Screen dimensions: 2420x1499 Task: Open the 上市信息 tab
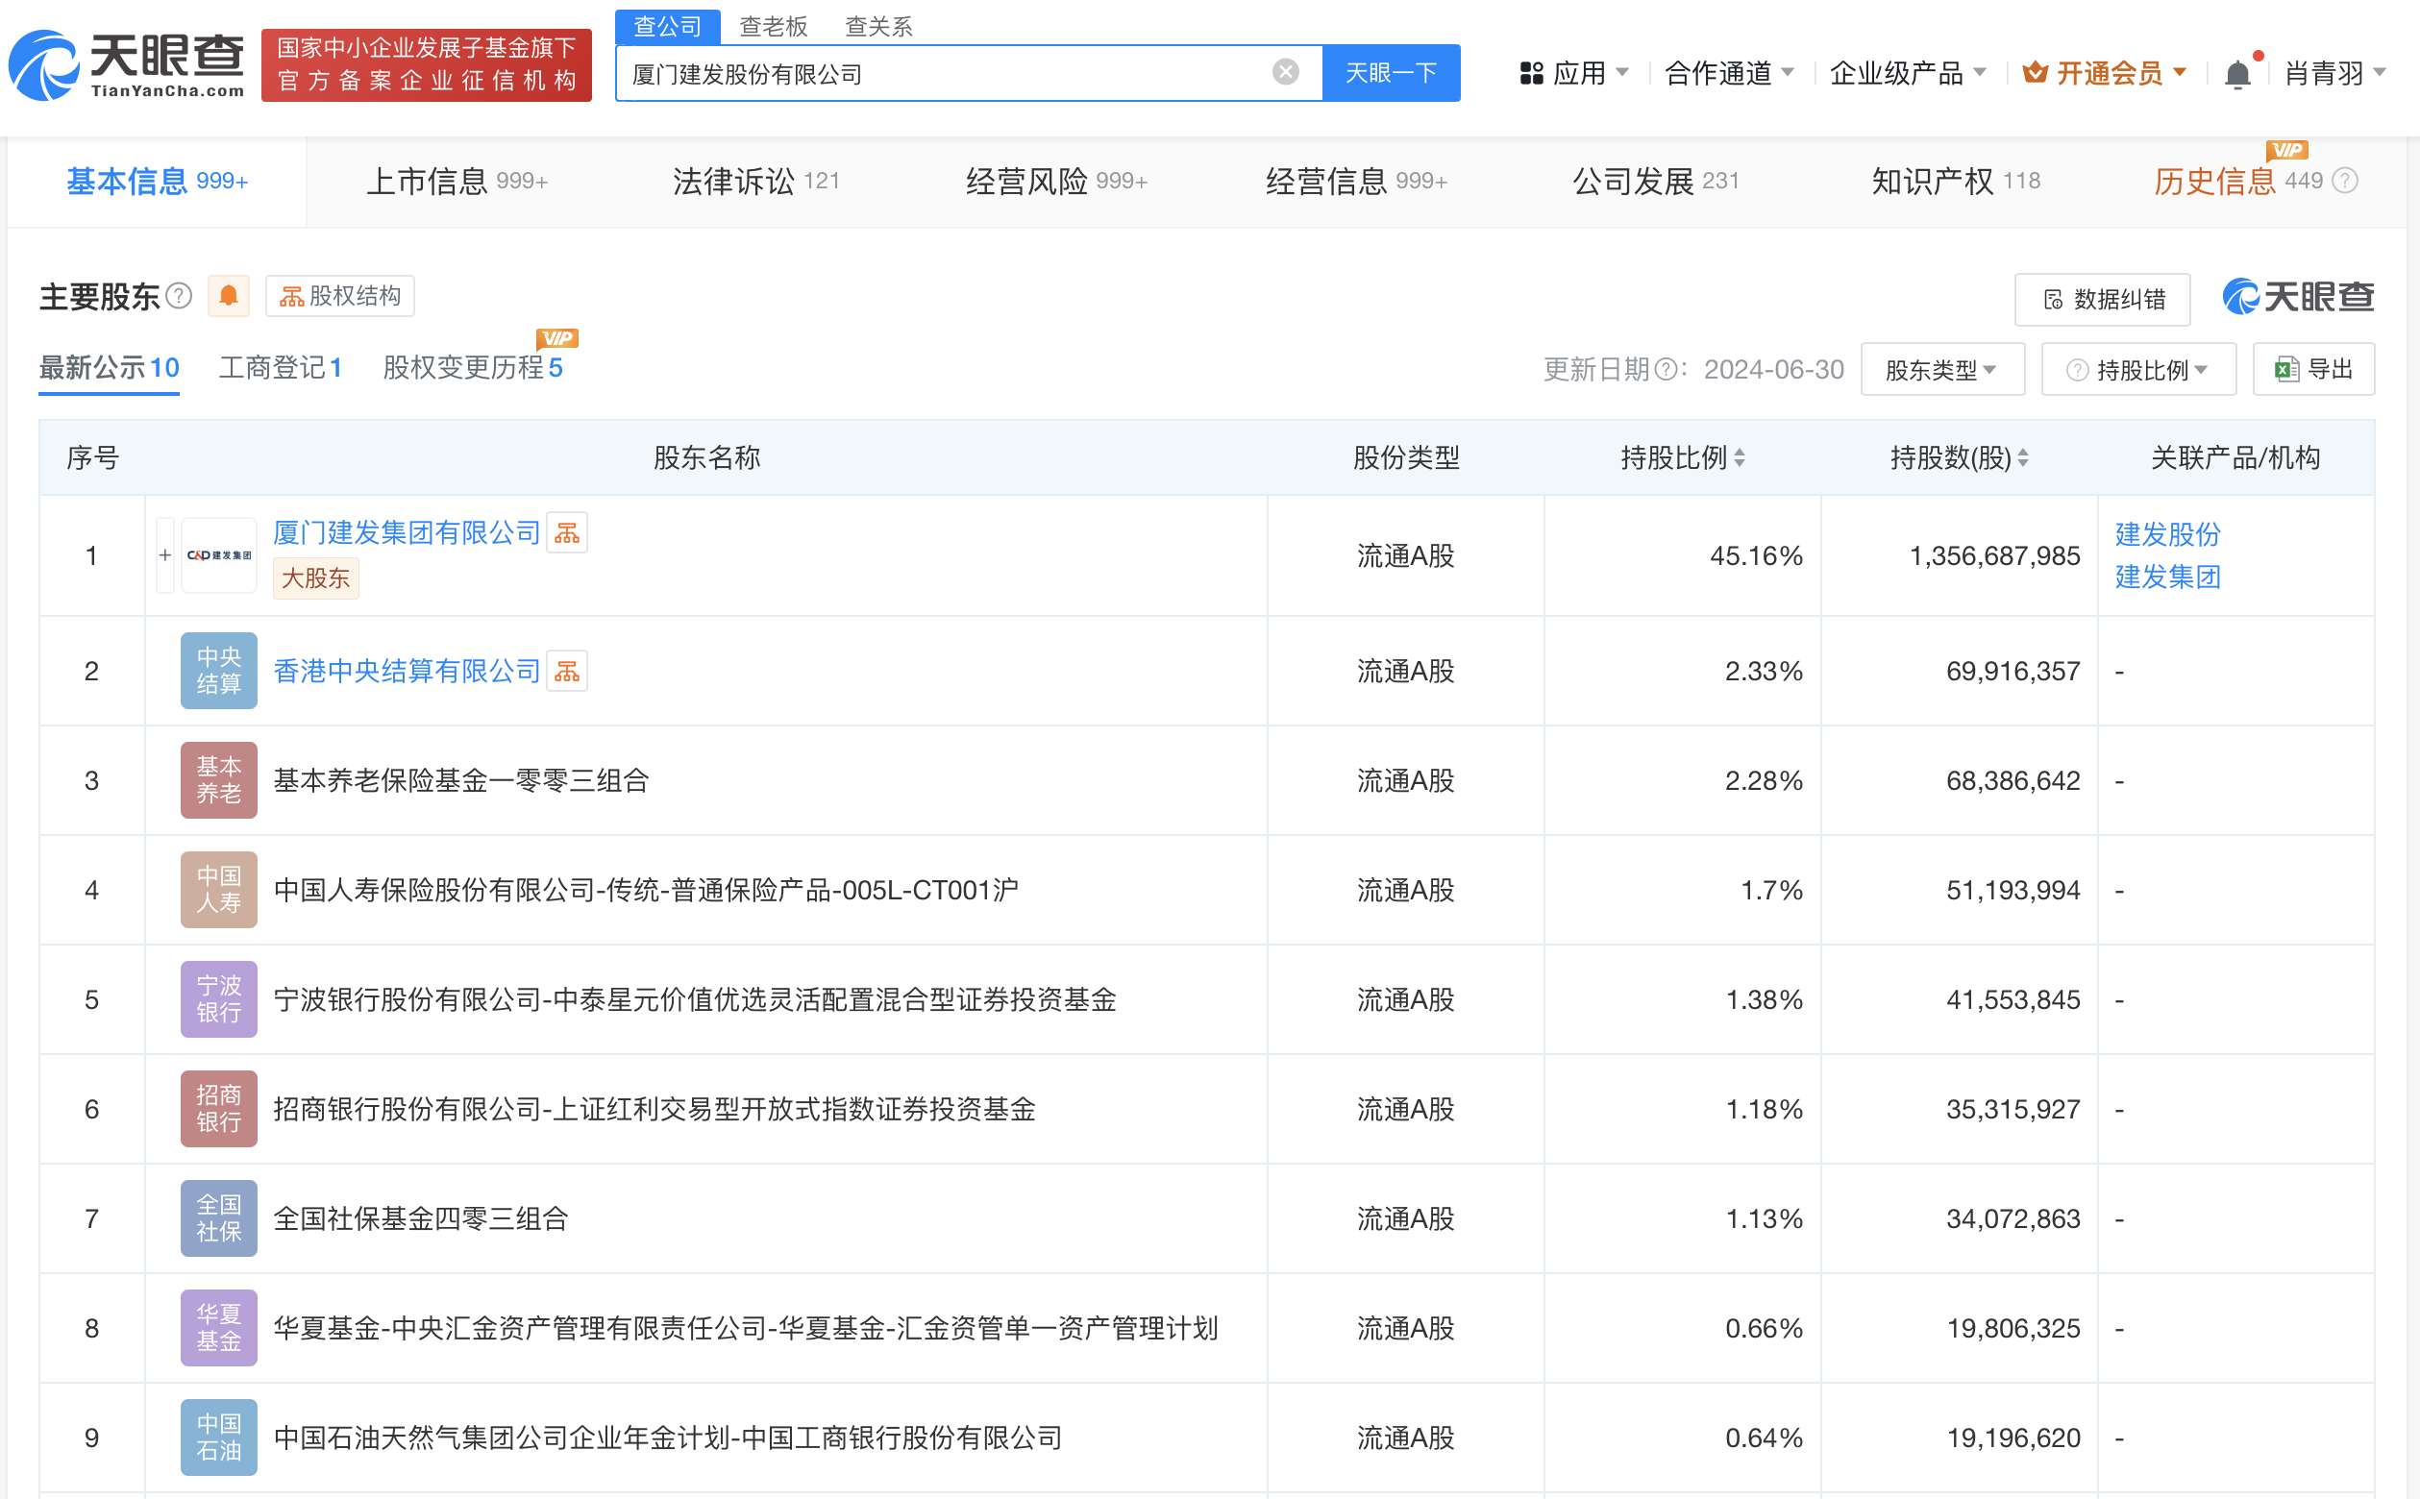(457, 182)
